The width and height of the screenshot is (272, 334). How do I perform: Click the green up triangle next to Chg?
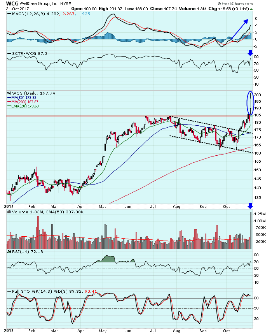click(251, 9)
